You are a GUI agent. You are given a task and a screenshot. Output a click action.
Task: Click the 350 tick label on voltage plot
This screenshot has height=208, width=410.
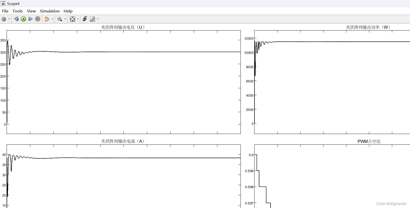(3, 40)
